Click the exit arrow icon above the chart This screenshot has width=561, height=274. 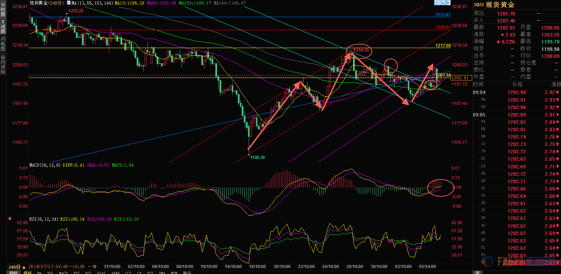(x=448, y=3)
